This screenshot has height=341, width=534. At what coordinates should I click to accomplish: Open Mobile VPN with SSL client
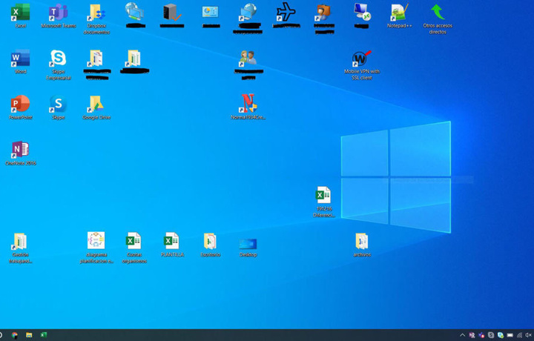(362, 64)
